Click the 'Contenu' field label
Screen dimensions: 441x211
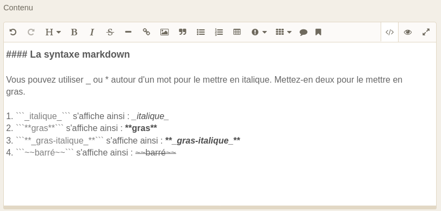[18, 8]
